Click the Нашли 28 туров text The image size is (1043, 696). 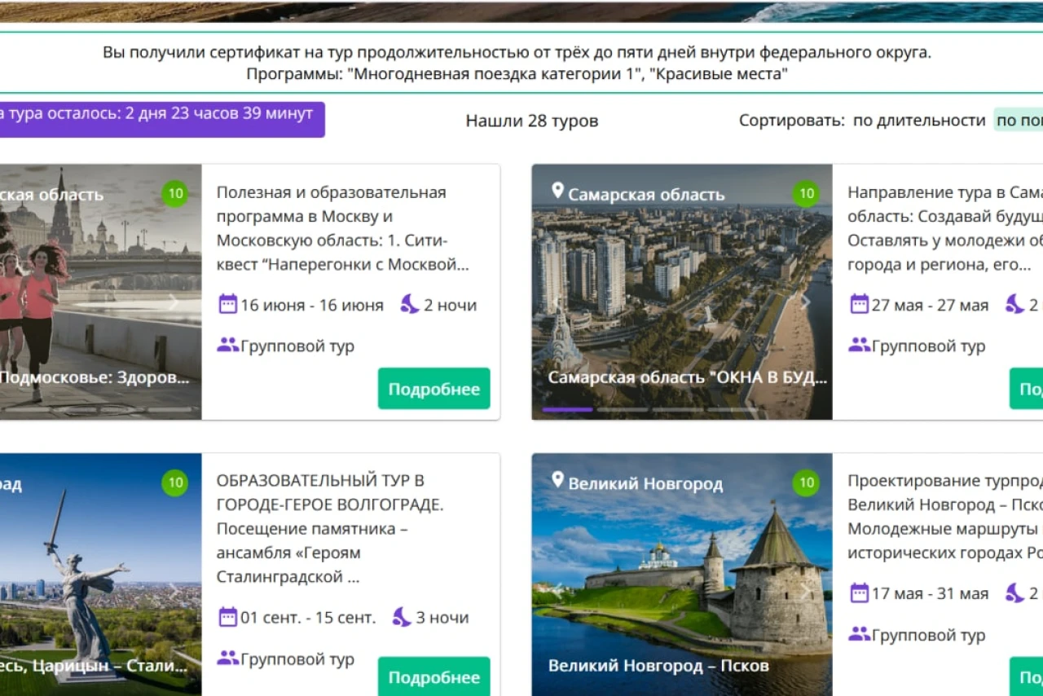point(532,121)
